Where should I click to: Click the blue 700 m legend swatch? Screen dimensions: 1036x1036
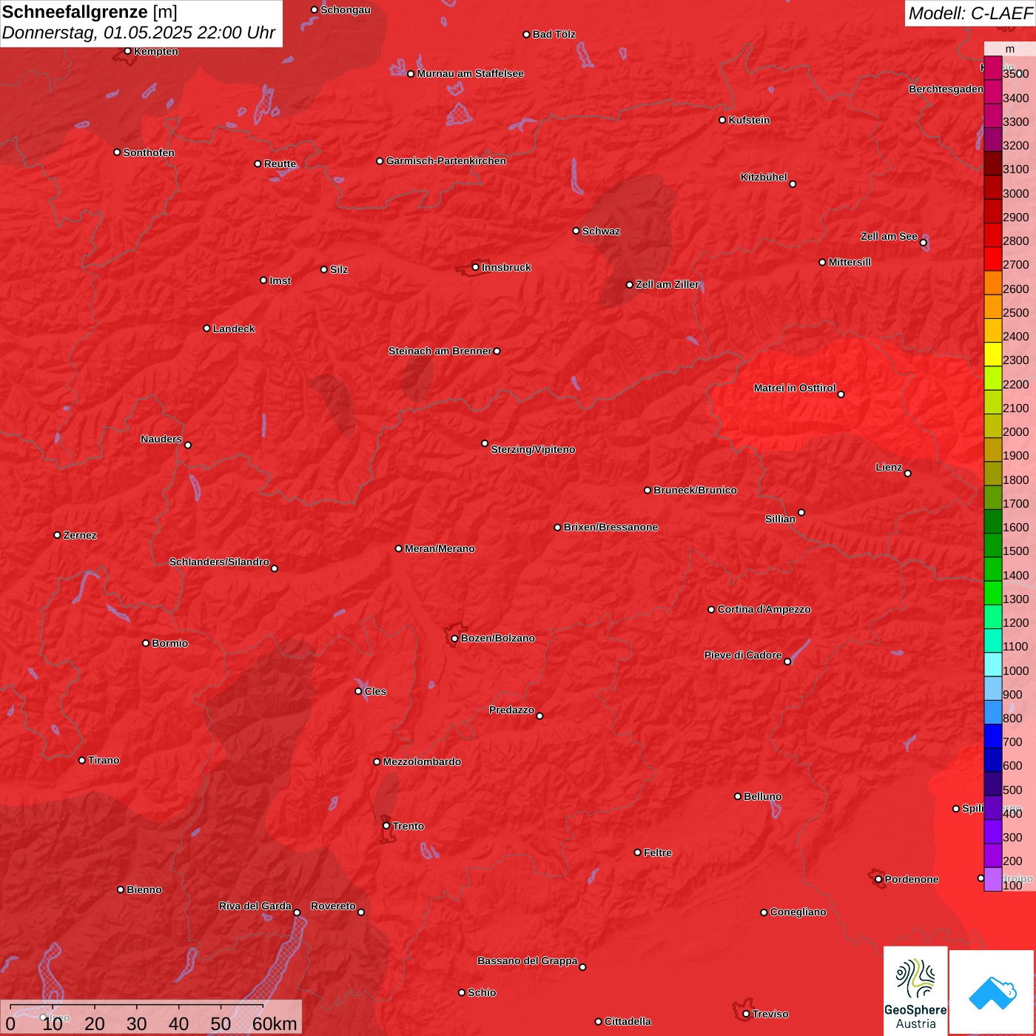click(993, 736)
